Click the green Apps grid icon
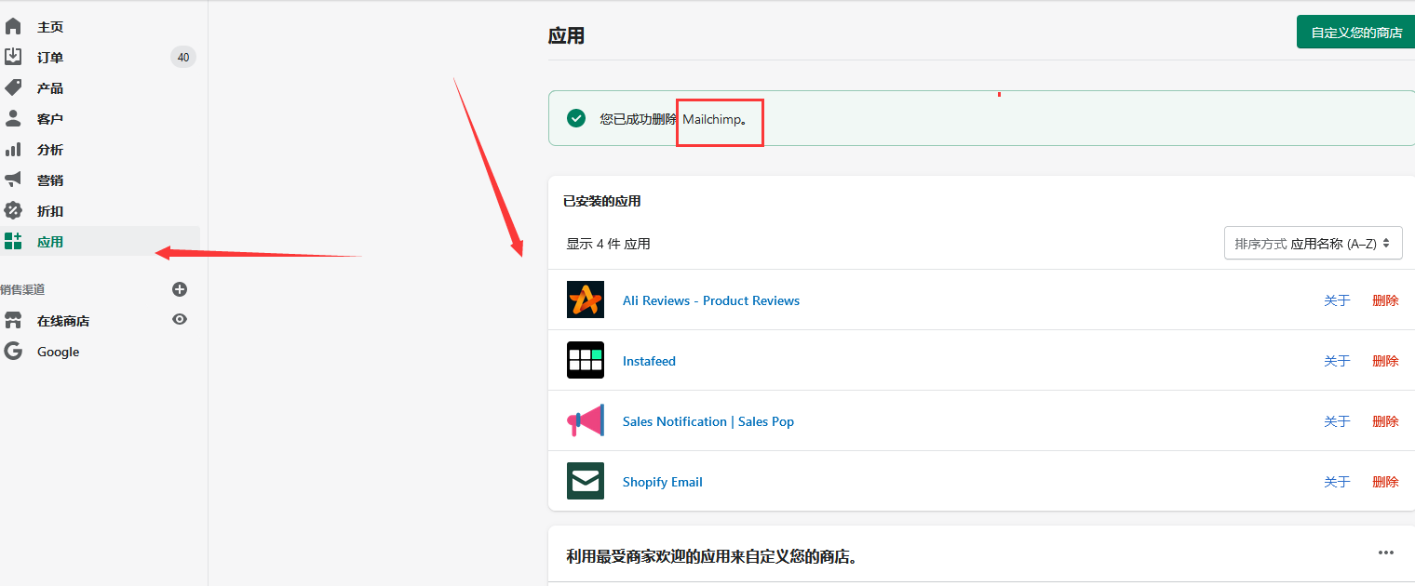 pos(13,242)
